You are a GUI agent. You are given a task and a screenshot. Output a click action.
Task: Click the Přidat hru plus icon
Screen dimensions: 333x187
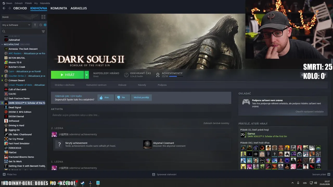tap(4, 175)
